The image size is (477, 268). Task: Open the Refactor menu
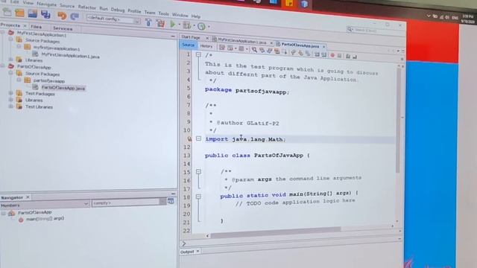(x=87, y=7)
